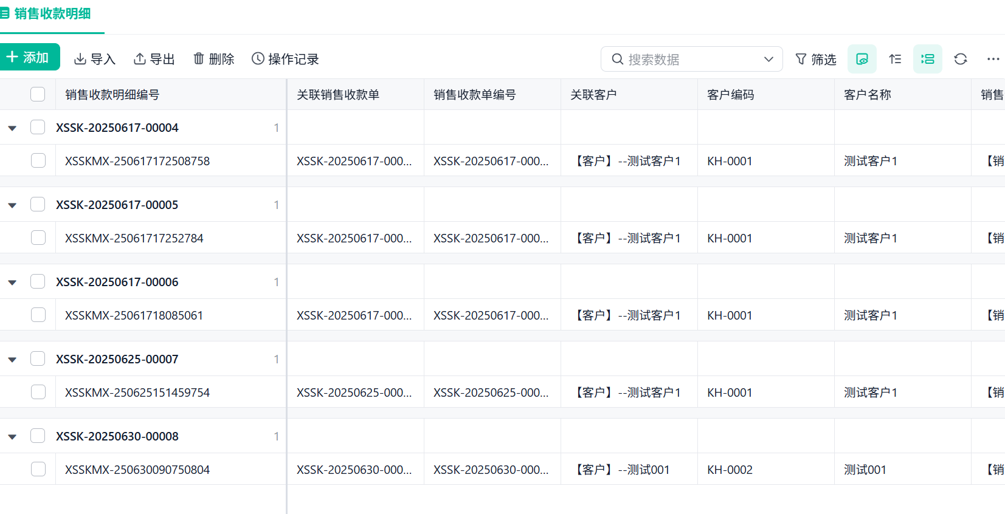Check group XSSK-20250617-00005 checkbox
This screenshot has height=514, width=1005.
[x=38, y=204]
